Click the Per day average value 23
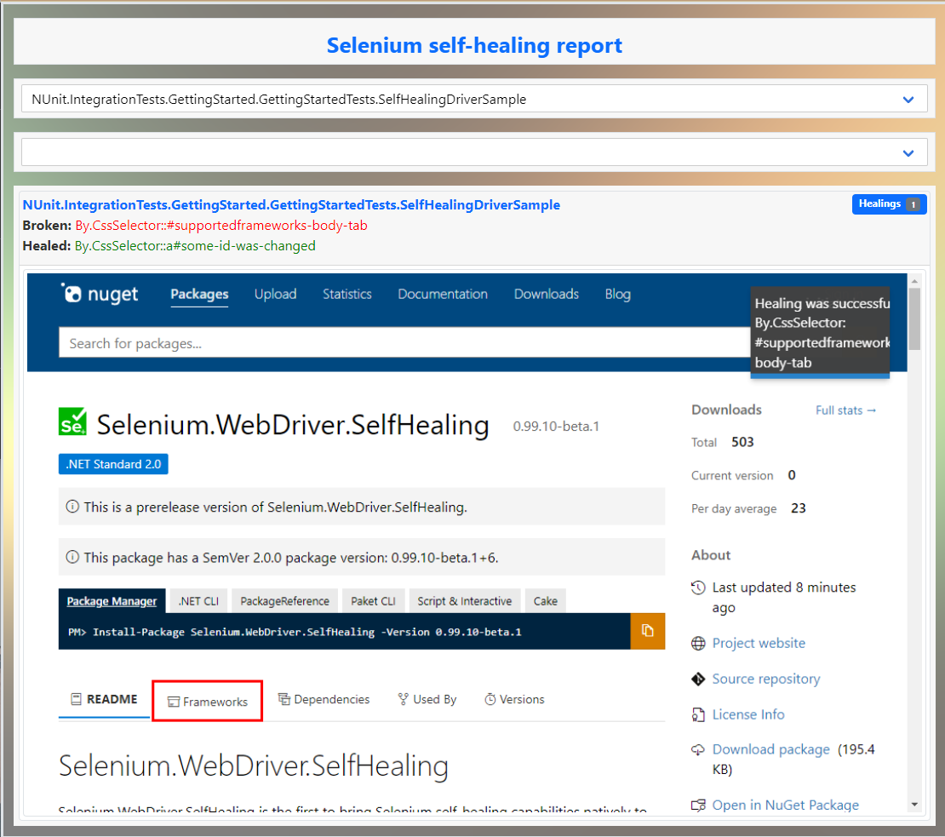The width and height of the screenshot is (945, 837). point(798,508)
